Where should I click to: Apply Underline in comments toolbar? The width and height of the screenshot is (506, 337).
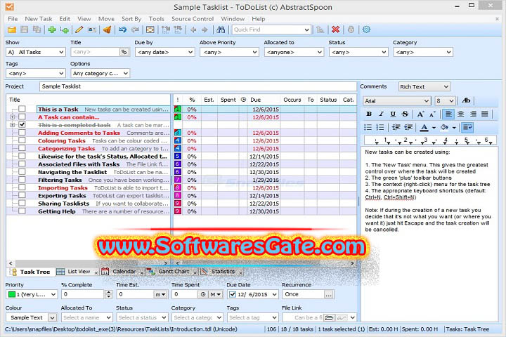393,114
